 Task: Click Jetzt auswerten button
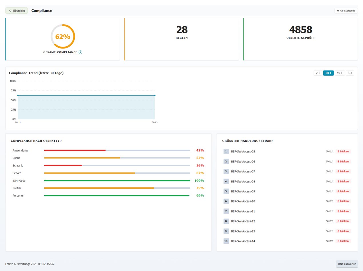click(x=347, y=264)
